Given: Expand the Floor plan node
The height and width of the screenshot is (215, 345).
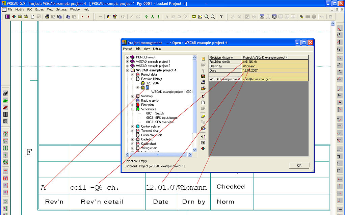Looking at the screenshot, I should coord(133,105).
